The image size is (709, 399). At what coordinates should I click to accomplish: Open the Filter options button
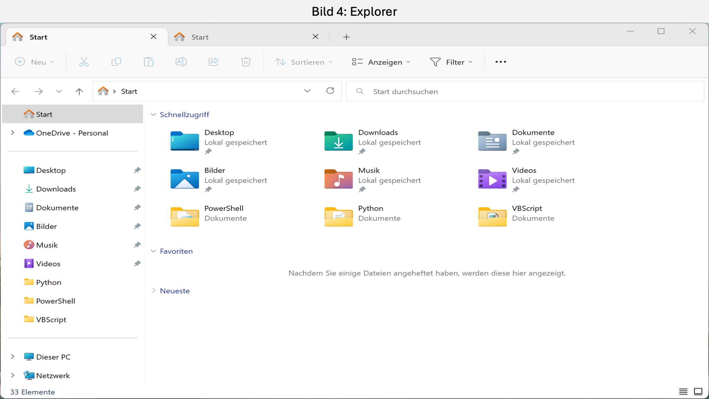(451, 62)
